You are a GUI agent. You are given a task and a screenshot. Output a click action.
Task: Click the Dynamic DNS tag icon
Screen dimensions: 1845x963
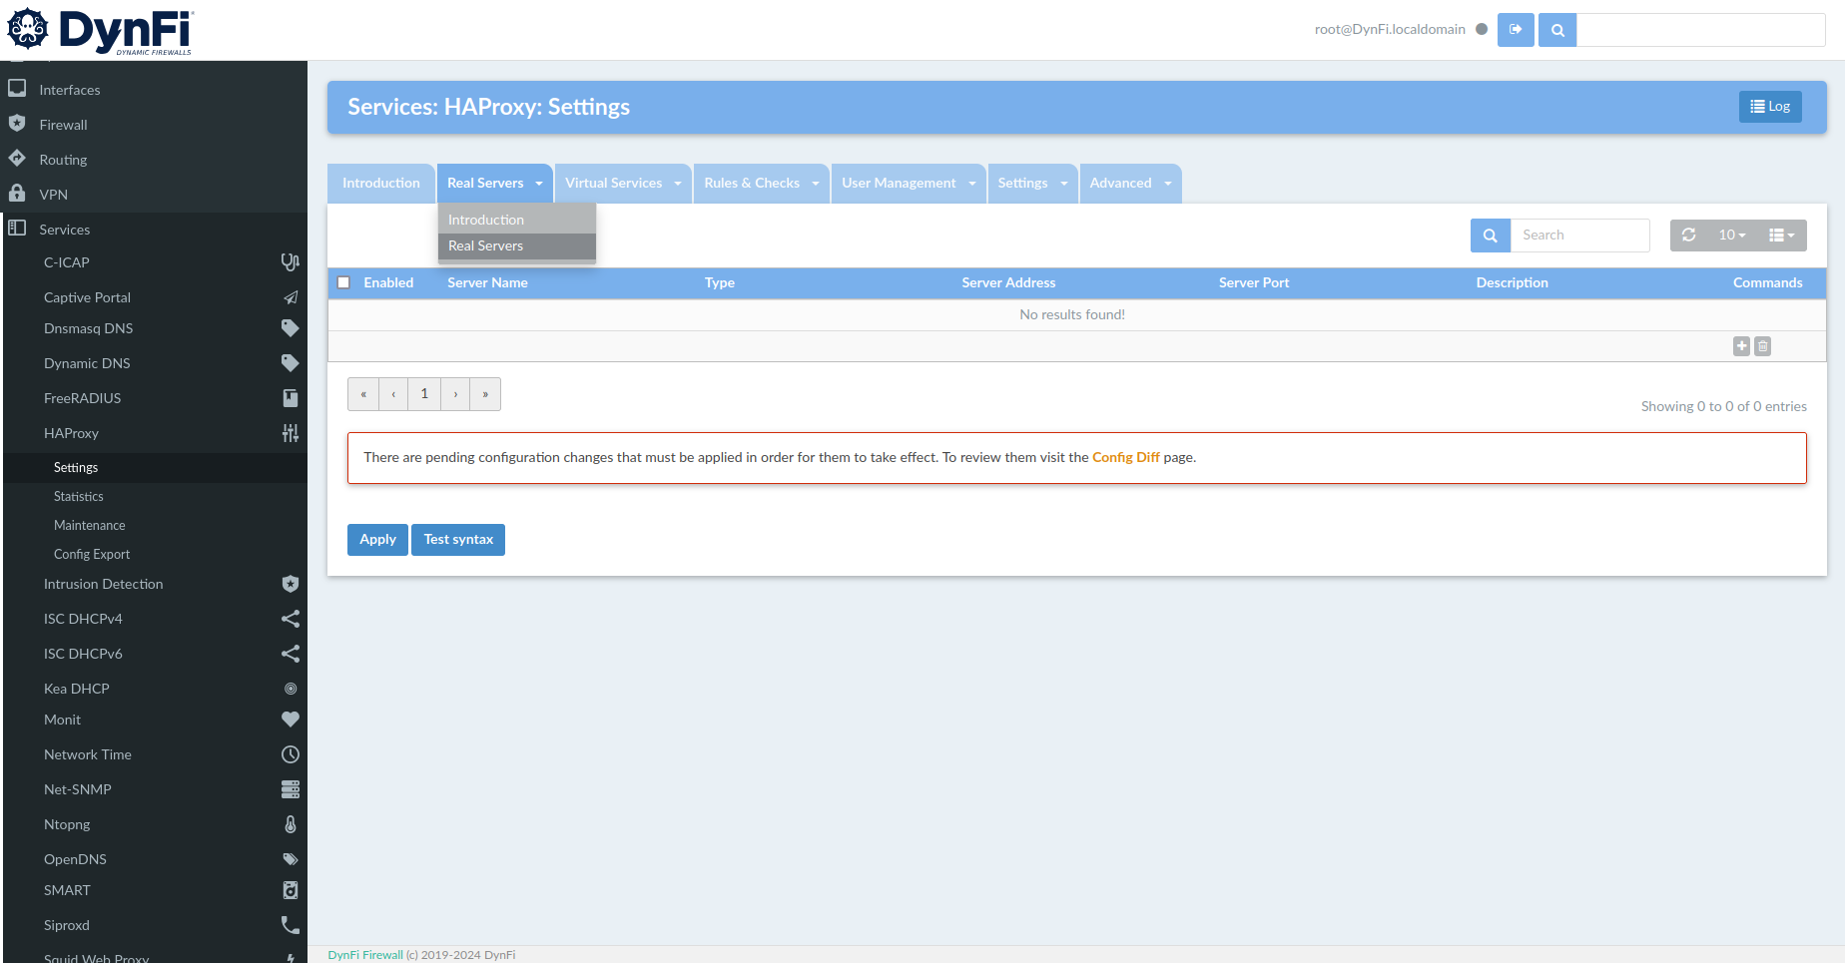tap(290, 363)
